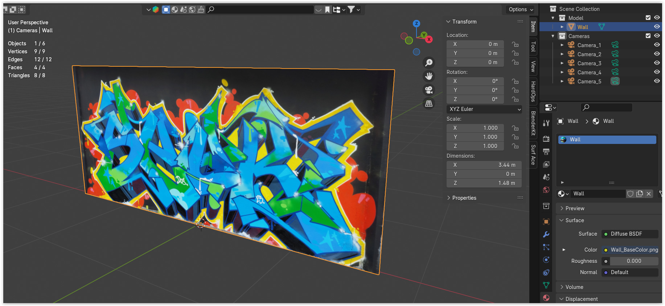Viewport: 665px width, 306px height.
Task: Open the Output properties tab icon
Action: [x=546, y=152]
